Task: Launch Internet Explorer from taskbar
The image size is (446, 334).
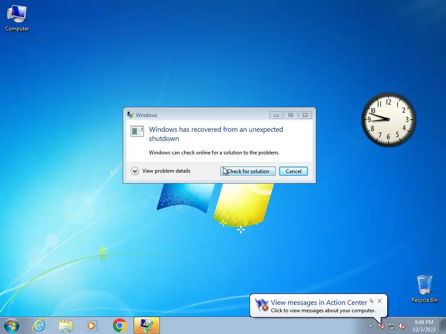Action: tap(39, 325)
